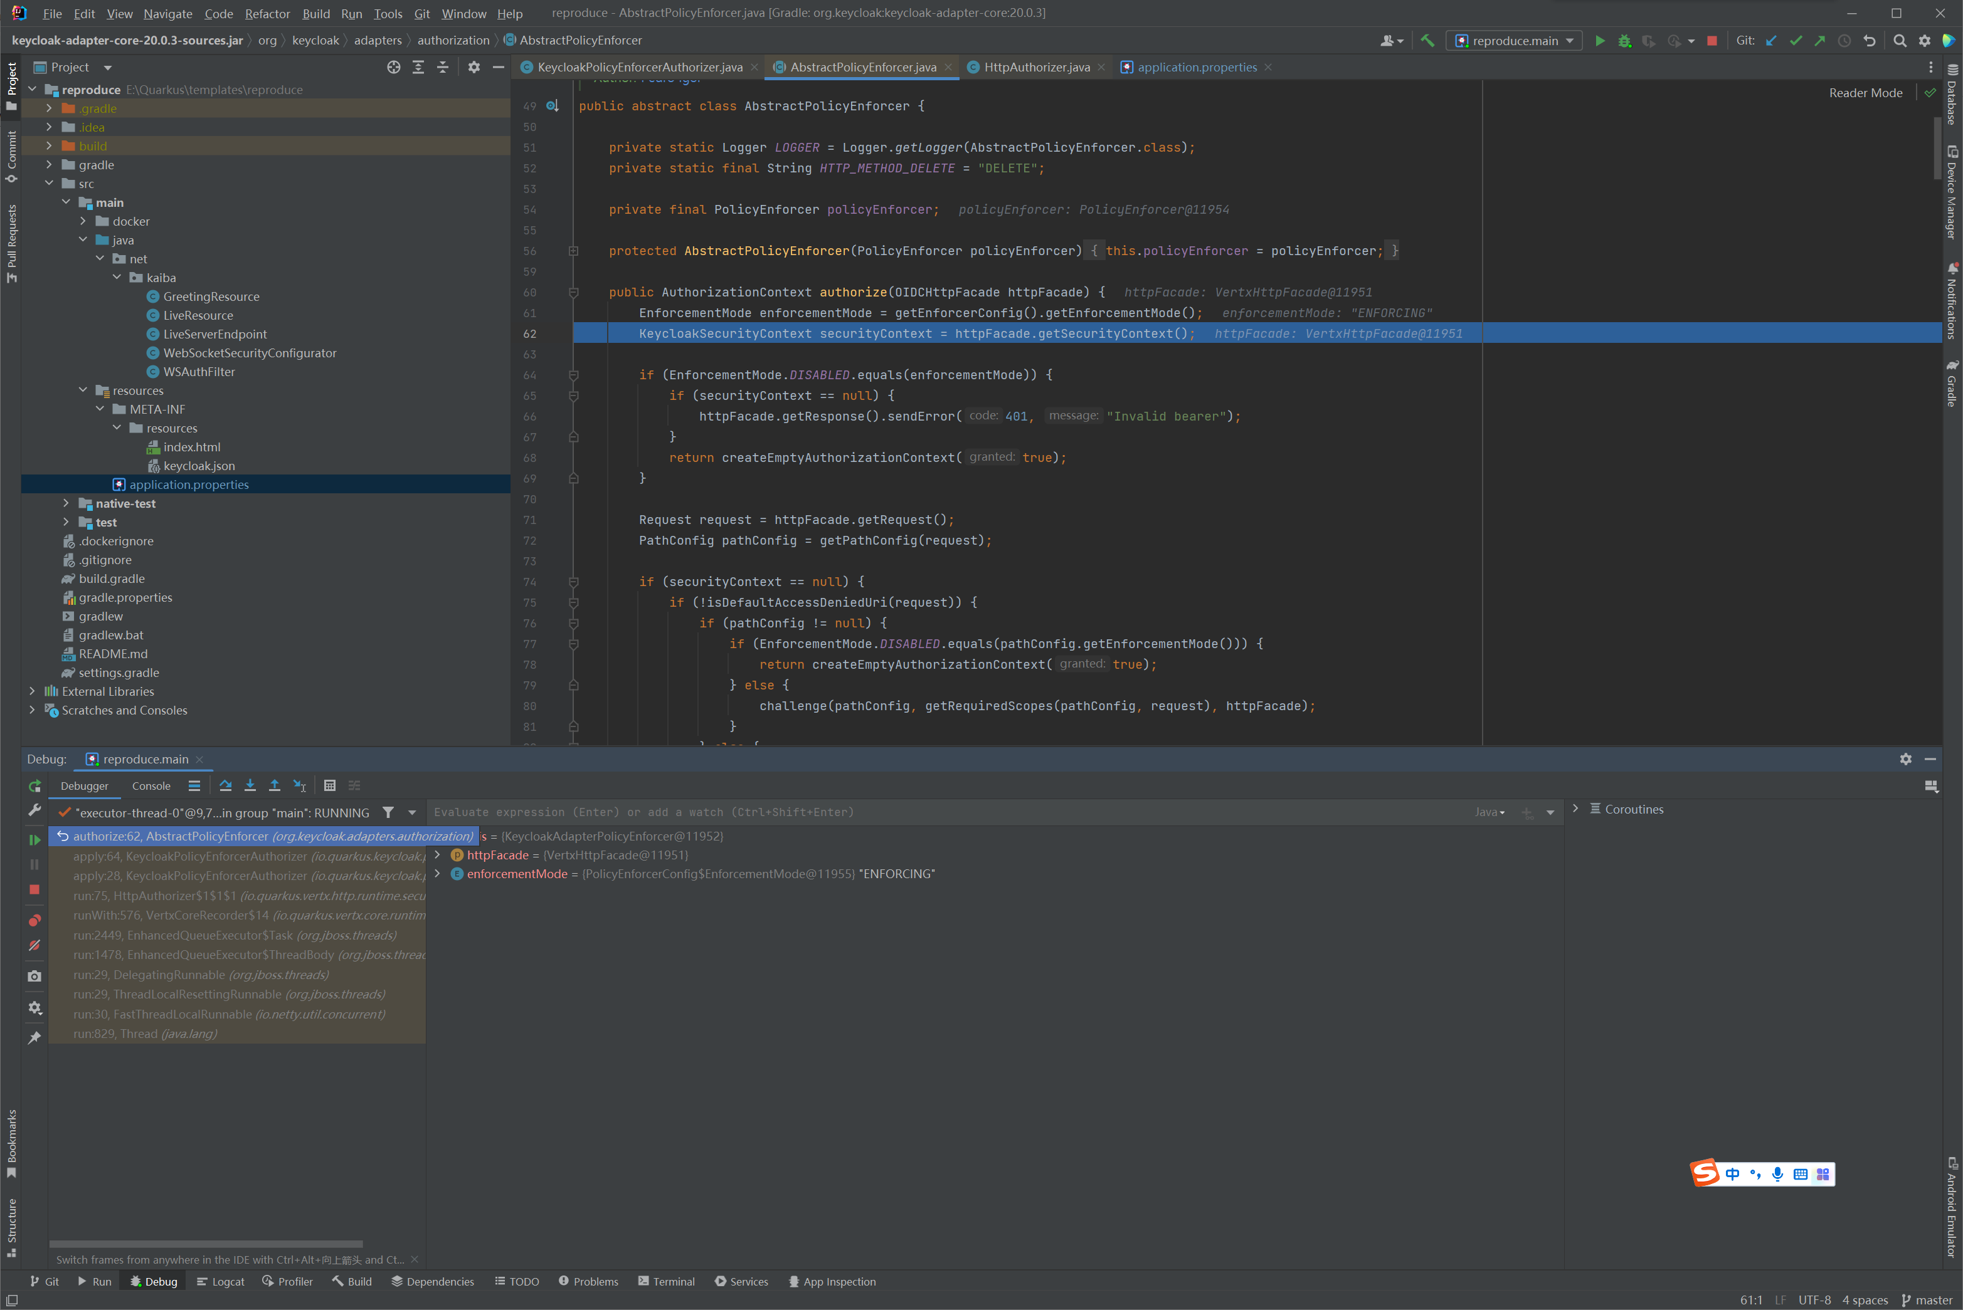Update project via Git blue arrow
Image resolution: width=1963 pixels, height=1310 pixels.
coord(1770,40)
